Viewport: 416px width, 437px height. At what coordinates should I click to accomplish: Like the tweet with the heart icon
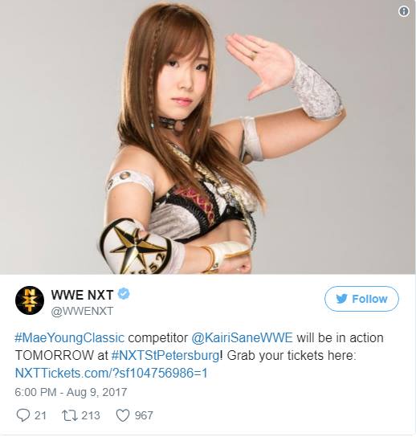point(123,416)
